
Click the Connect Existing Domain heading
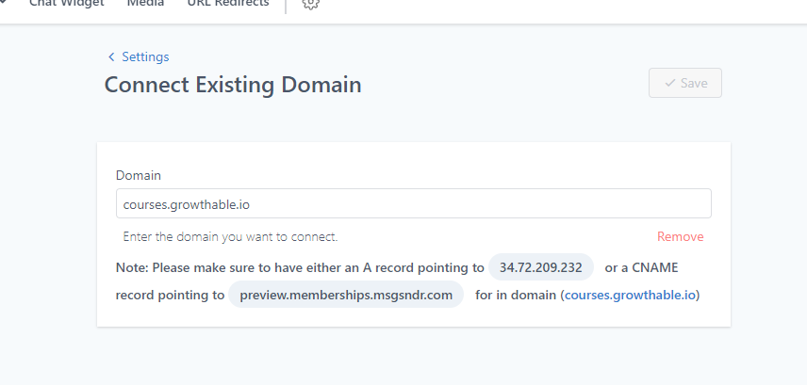pyautogui.click(x=233, y=85)
